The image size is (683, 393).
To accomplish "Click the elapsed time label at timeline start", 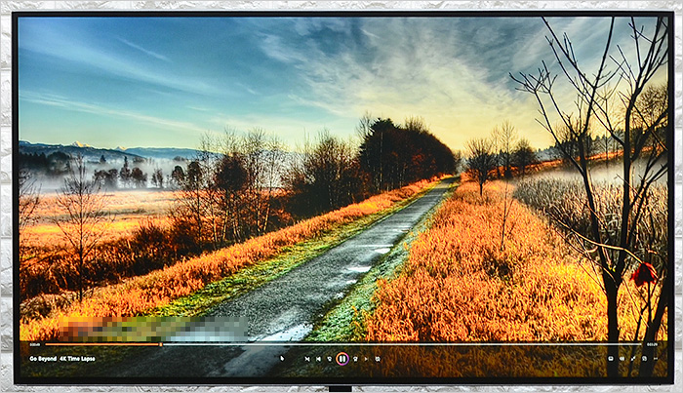I will click(x=35, y=344).
